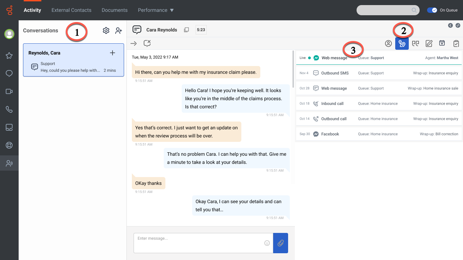
Task: Open the Performance dropdown menu
Action: point(156,10)
